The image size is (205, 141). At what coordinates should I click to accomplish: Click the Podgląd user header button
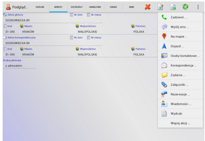[x=18, y=7]
